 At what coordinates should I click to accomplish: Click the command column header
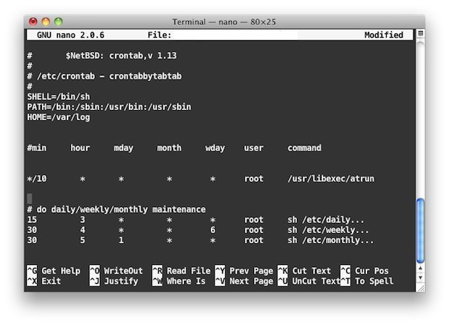pyautogui.click(x=304, y=148)
